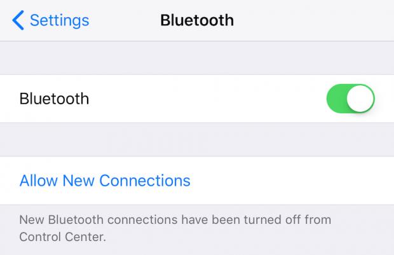This screenshot has height=255, width=394.
Task: Click the Bluetooth label in the toggle row
Action: (x=54, y=99)
